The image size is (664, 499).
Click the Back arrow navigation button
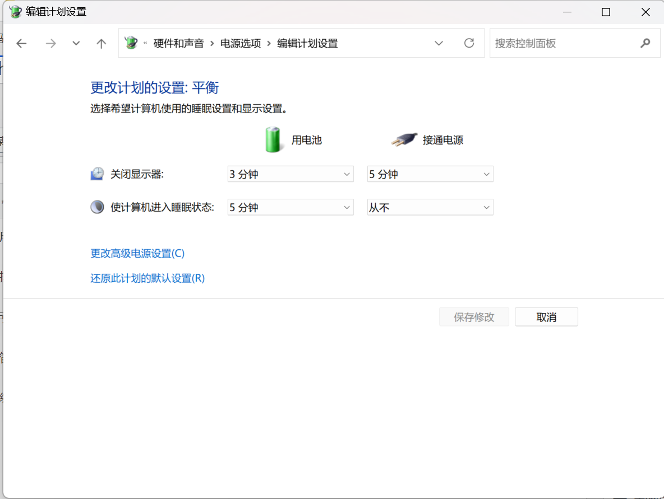pyautogui.click(x=21, y=43)
